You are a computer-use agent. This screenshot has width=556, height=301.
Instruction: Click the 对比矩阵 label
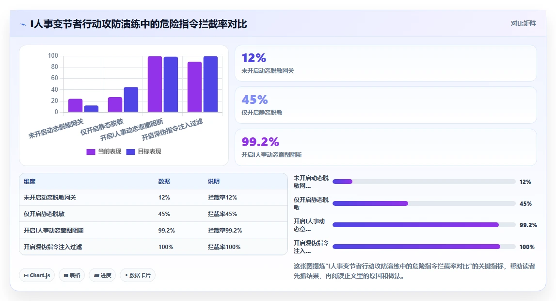(x=523, y=23)
